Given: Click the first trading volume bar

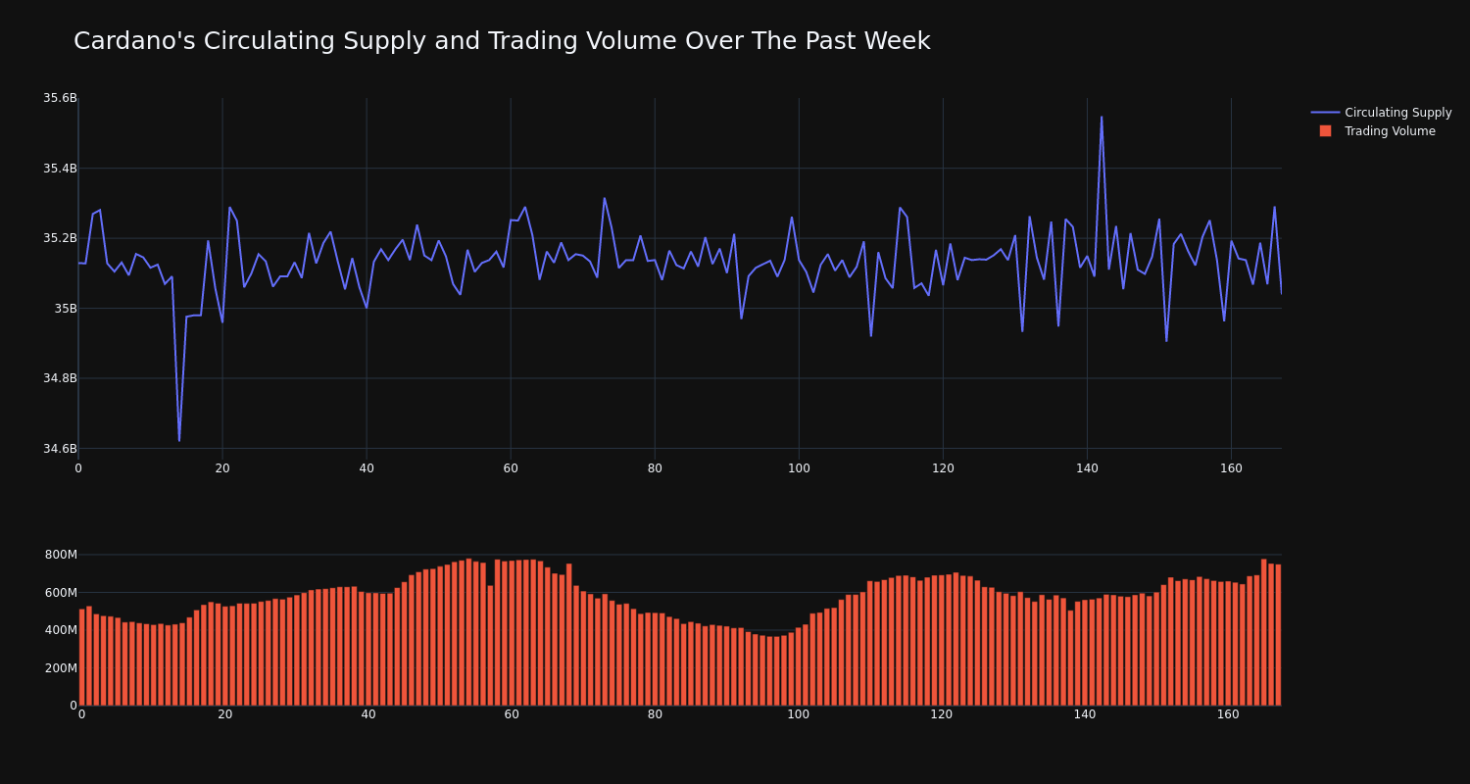Looking at the screenshot, I should coord(81,657).
